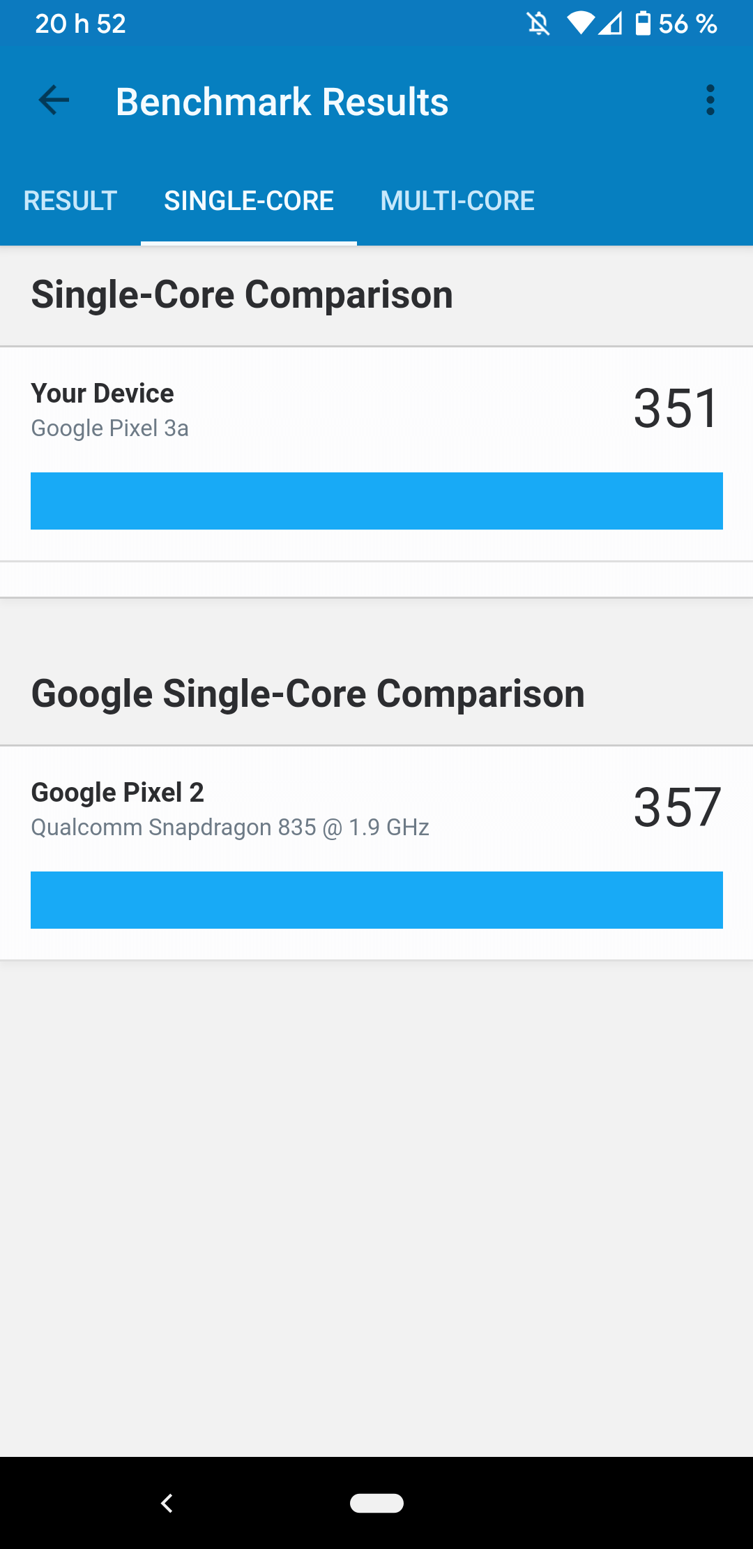Tap the Google Pixel 2 entry title

coord(118,793)
